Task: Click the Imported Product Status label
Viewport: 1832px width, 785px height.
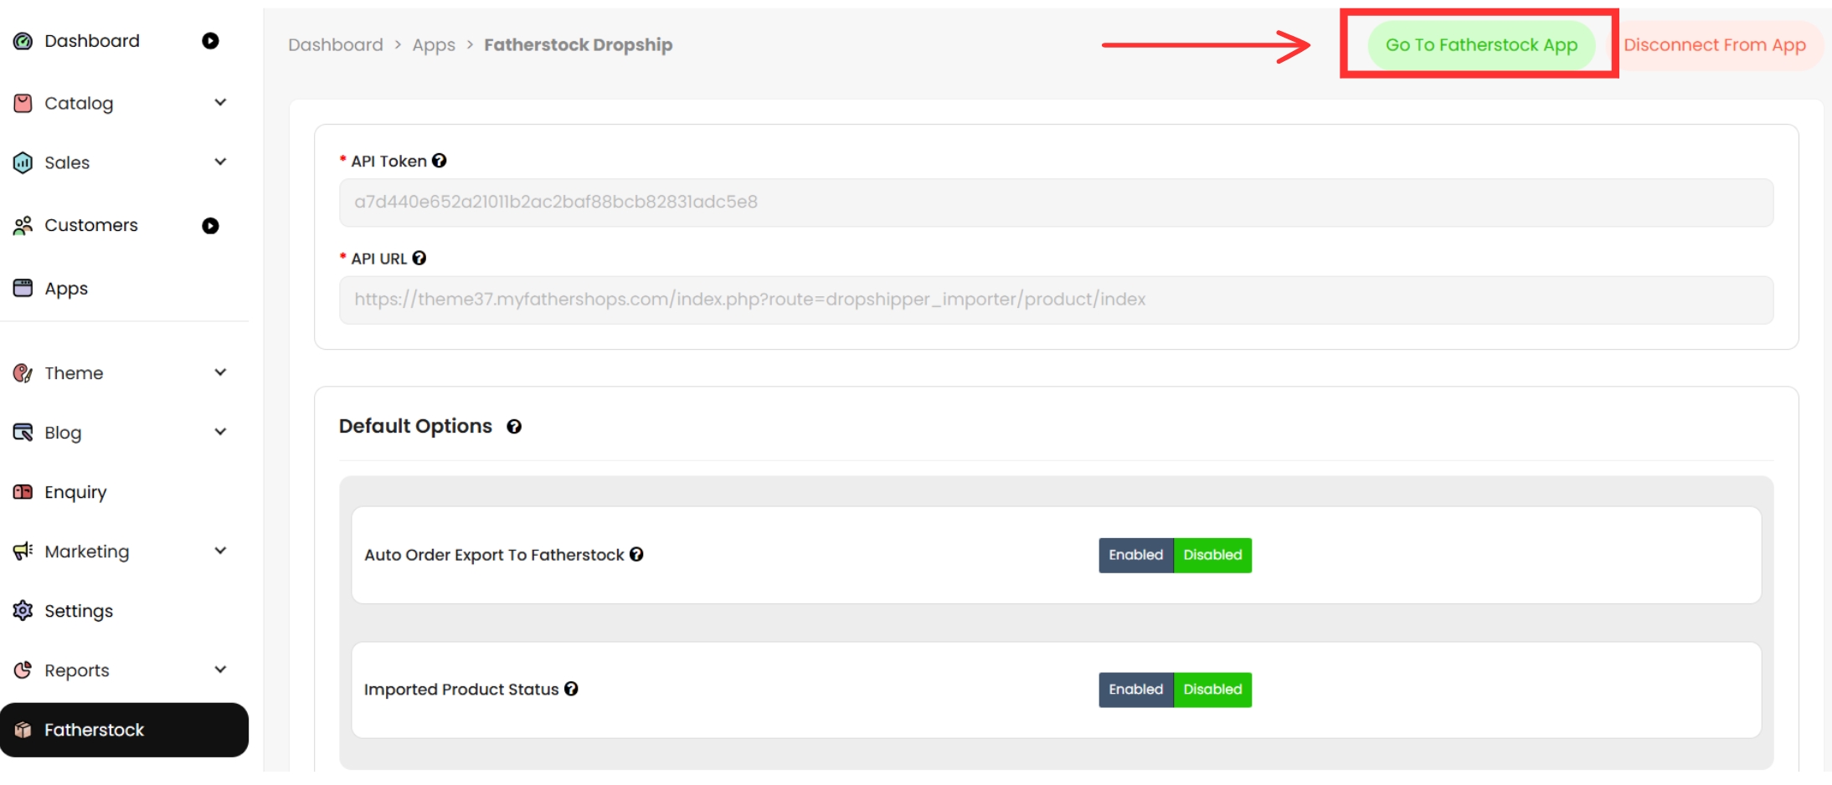Action: click(x=461, y=690)
